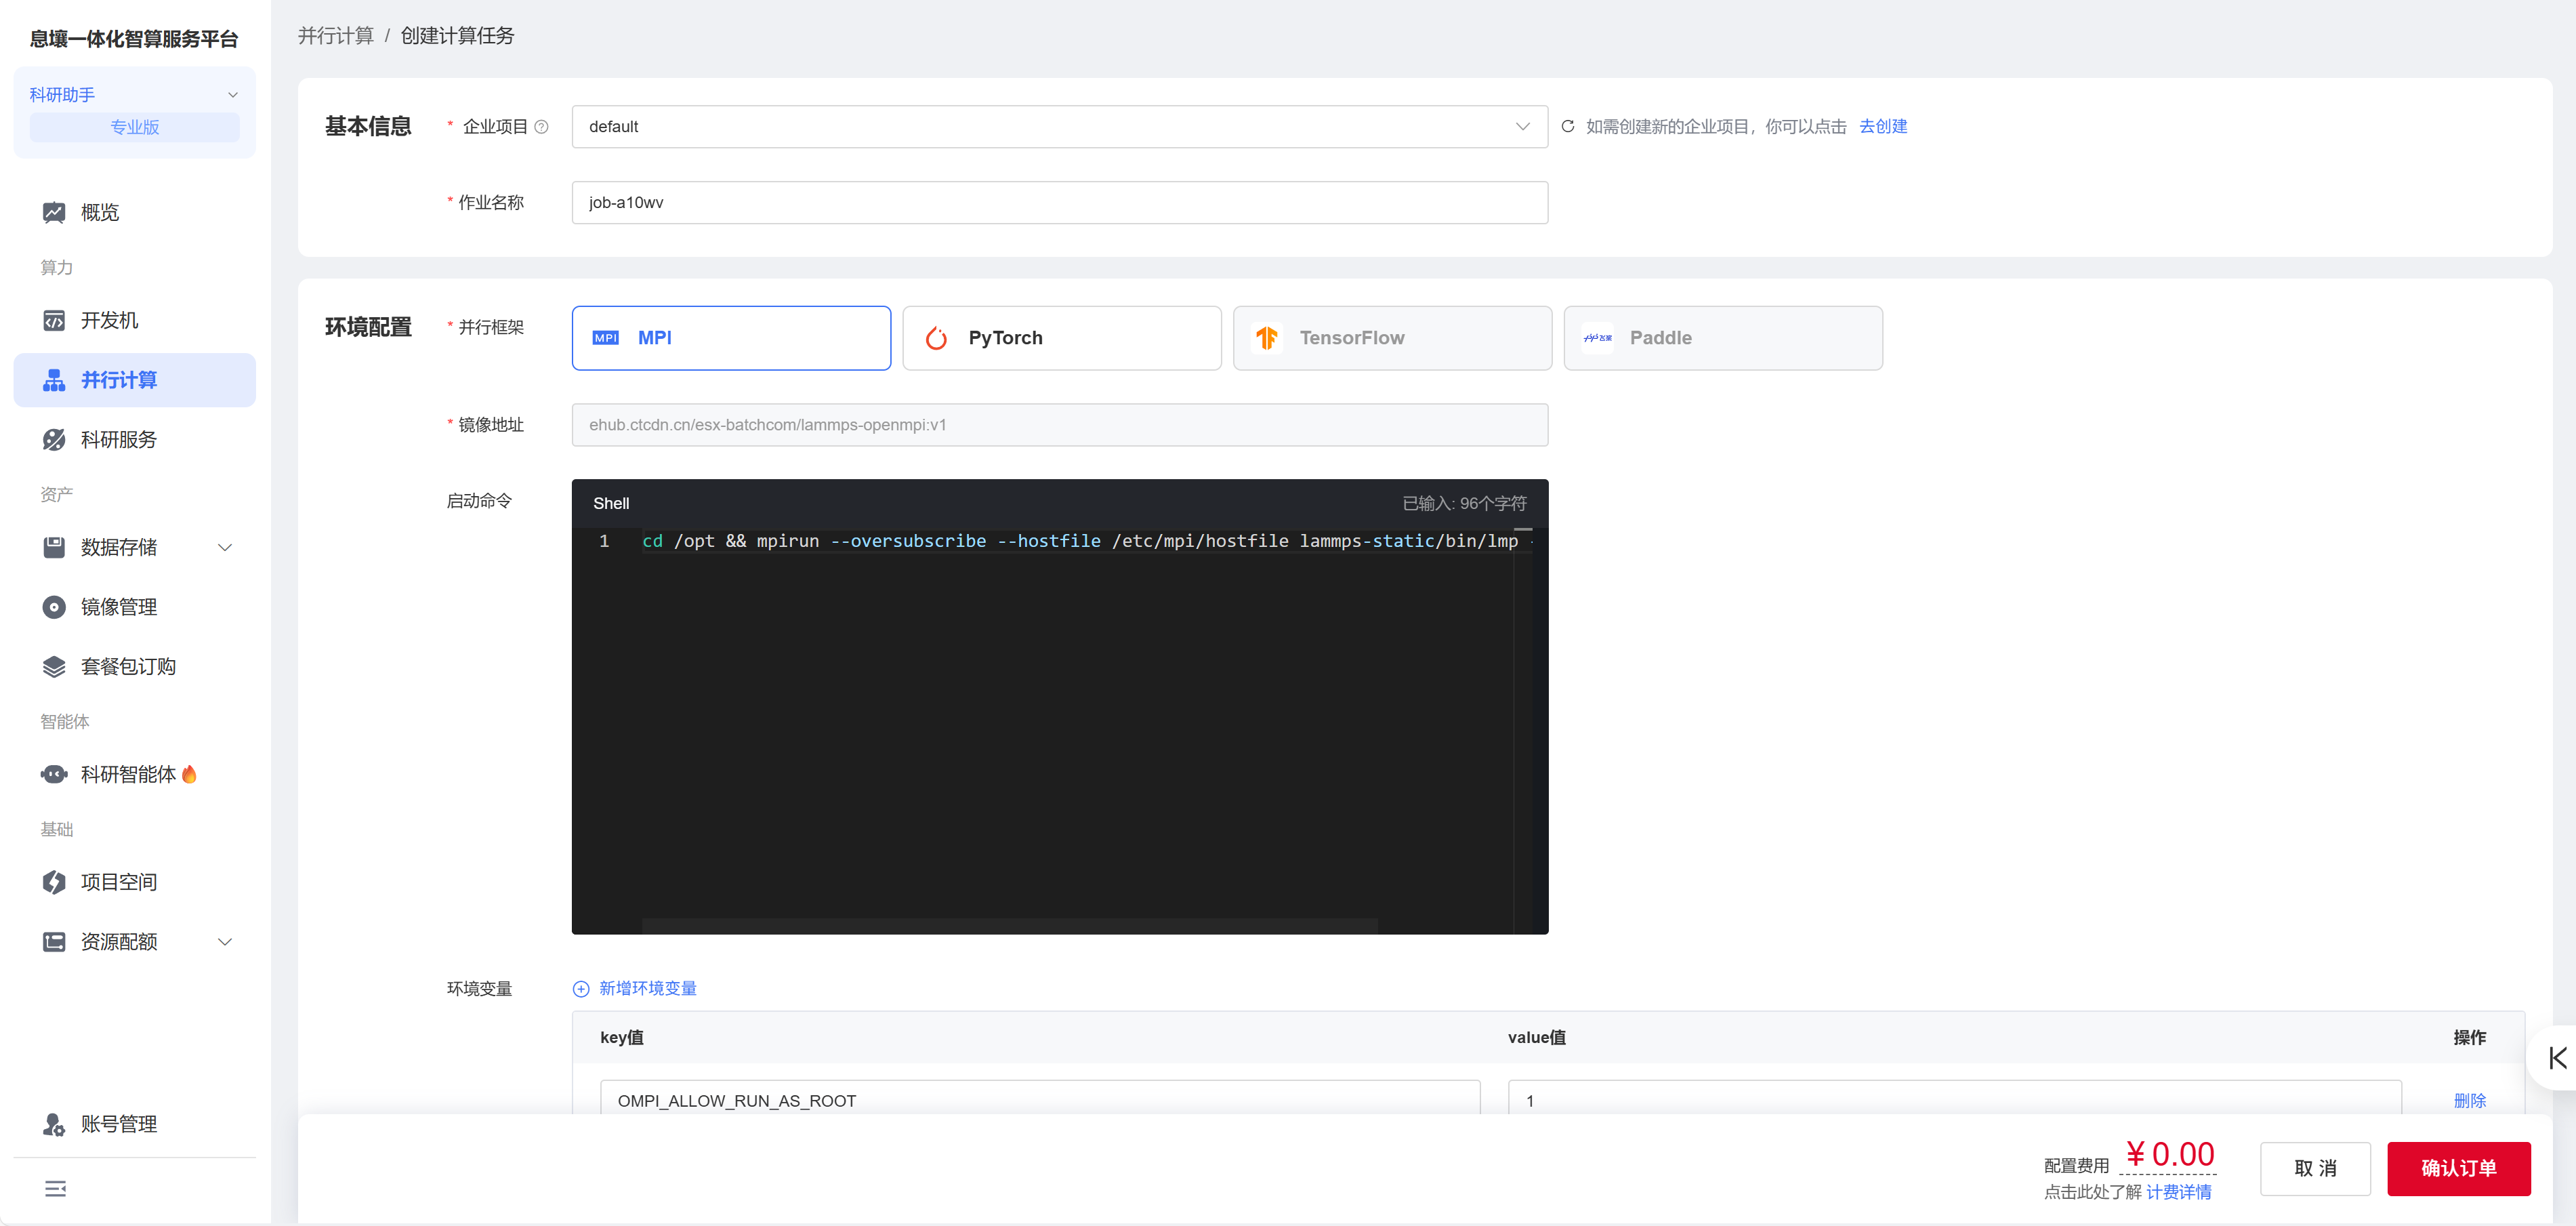Click the 套餐包订购 layers icon
This screenshot has width=2576, height=1226.
(x=54, y=667)
